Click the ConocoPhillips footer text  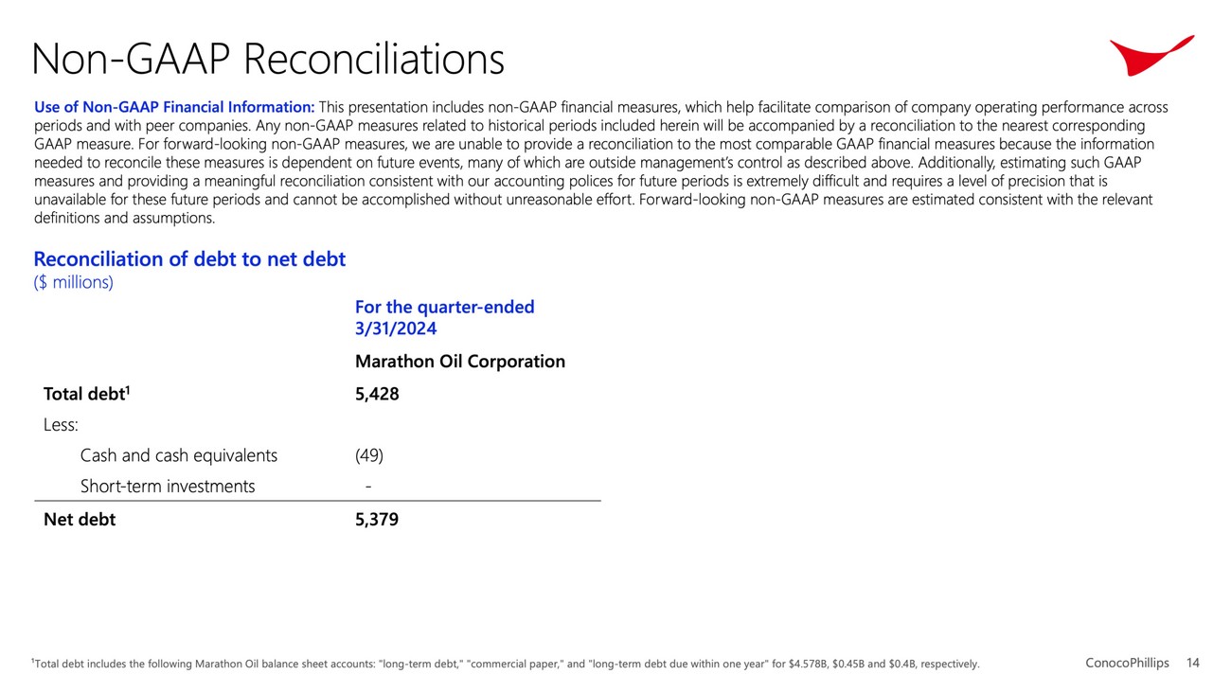coord(1127,663)
